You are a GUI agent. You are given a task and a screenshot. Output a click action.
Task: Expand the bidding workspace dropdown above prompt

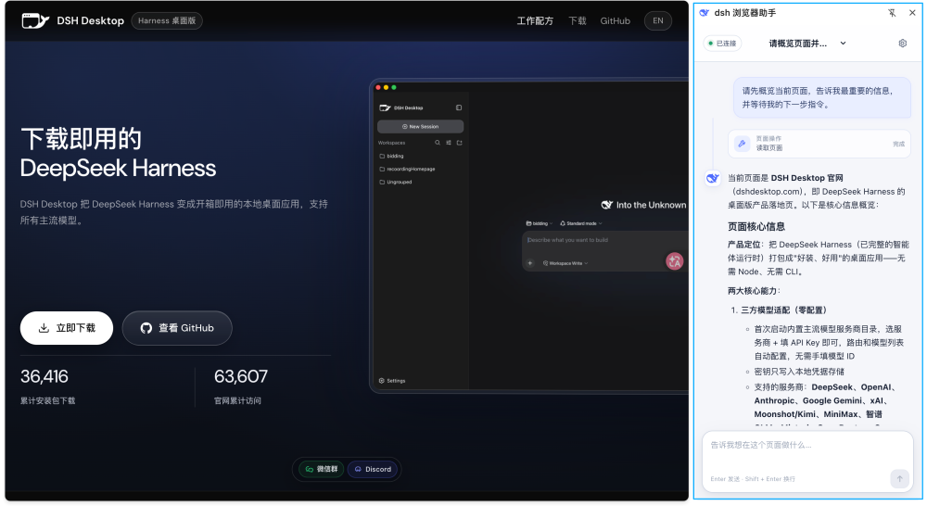pyautogui.click(x=539, y=223)
